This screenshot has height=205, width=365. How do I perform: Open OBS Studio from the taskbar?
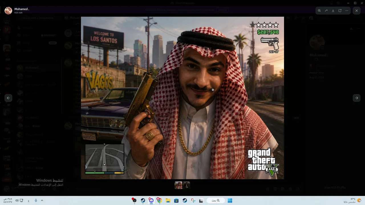click(134, 200)
